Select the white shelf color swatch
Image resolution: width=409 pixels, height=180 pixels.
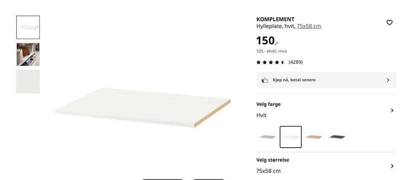(291, 137)
